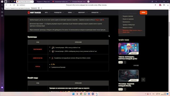Bookmark this page in the address bar
Viewport: 170px width, 96px height.
tap(155, 5)
